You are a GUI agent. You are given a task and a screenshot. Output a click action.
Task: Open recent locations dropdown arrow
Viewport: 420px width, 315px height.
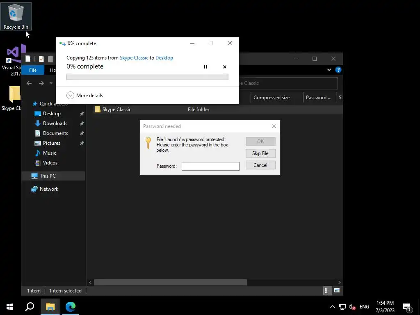pyautogui.click(x=51, y=83)
